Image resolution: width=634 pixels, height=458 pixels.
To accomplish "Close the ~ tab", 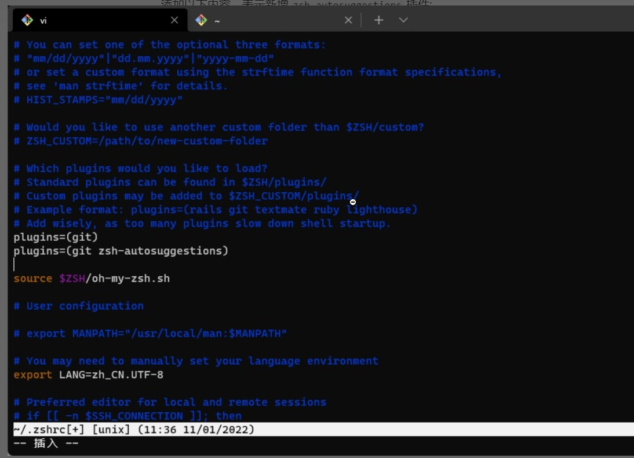I will click(x=348, y=20).
